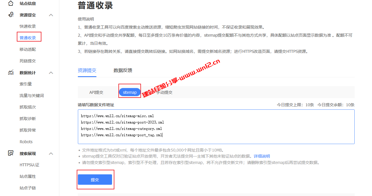Open the 详细说明 link

click(x=261, y=156)
